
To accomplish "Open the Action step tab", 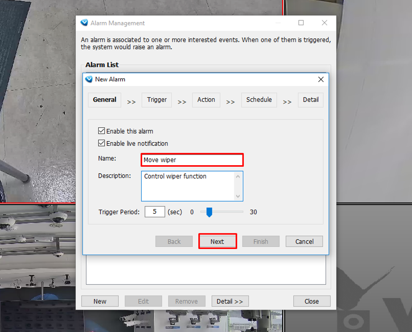I will (206, 100).
